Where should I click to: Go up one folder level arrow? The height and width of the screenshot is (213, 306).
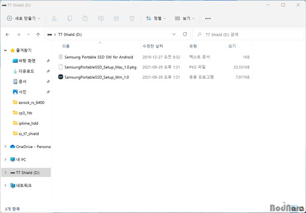(x=38, y=35)
